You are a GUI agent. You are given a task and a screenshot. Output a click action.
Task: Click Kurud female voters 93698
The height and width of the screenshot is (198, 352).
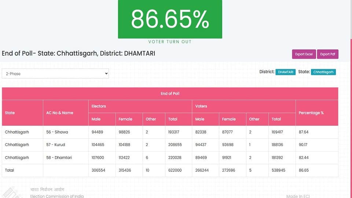(228, 145)
